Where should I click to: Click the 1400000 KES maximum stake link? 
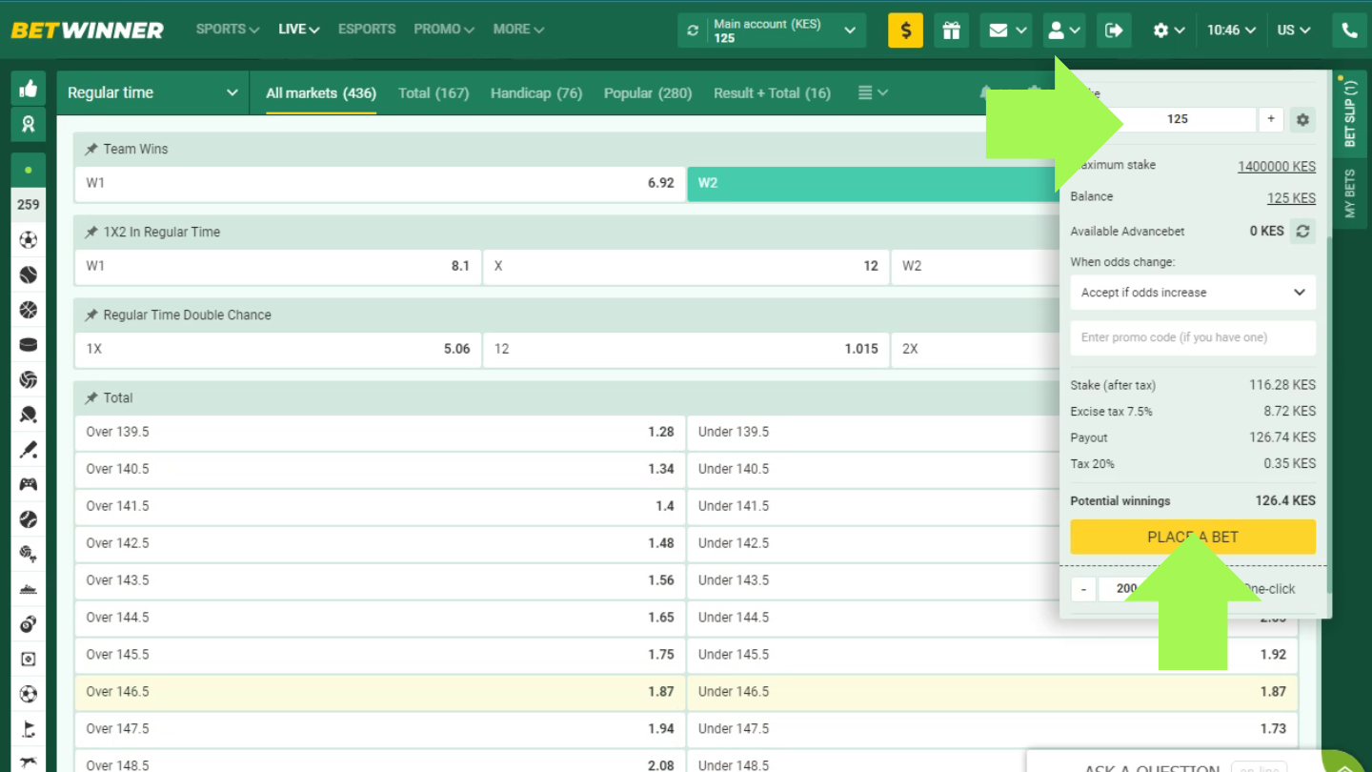[1276, 167]
